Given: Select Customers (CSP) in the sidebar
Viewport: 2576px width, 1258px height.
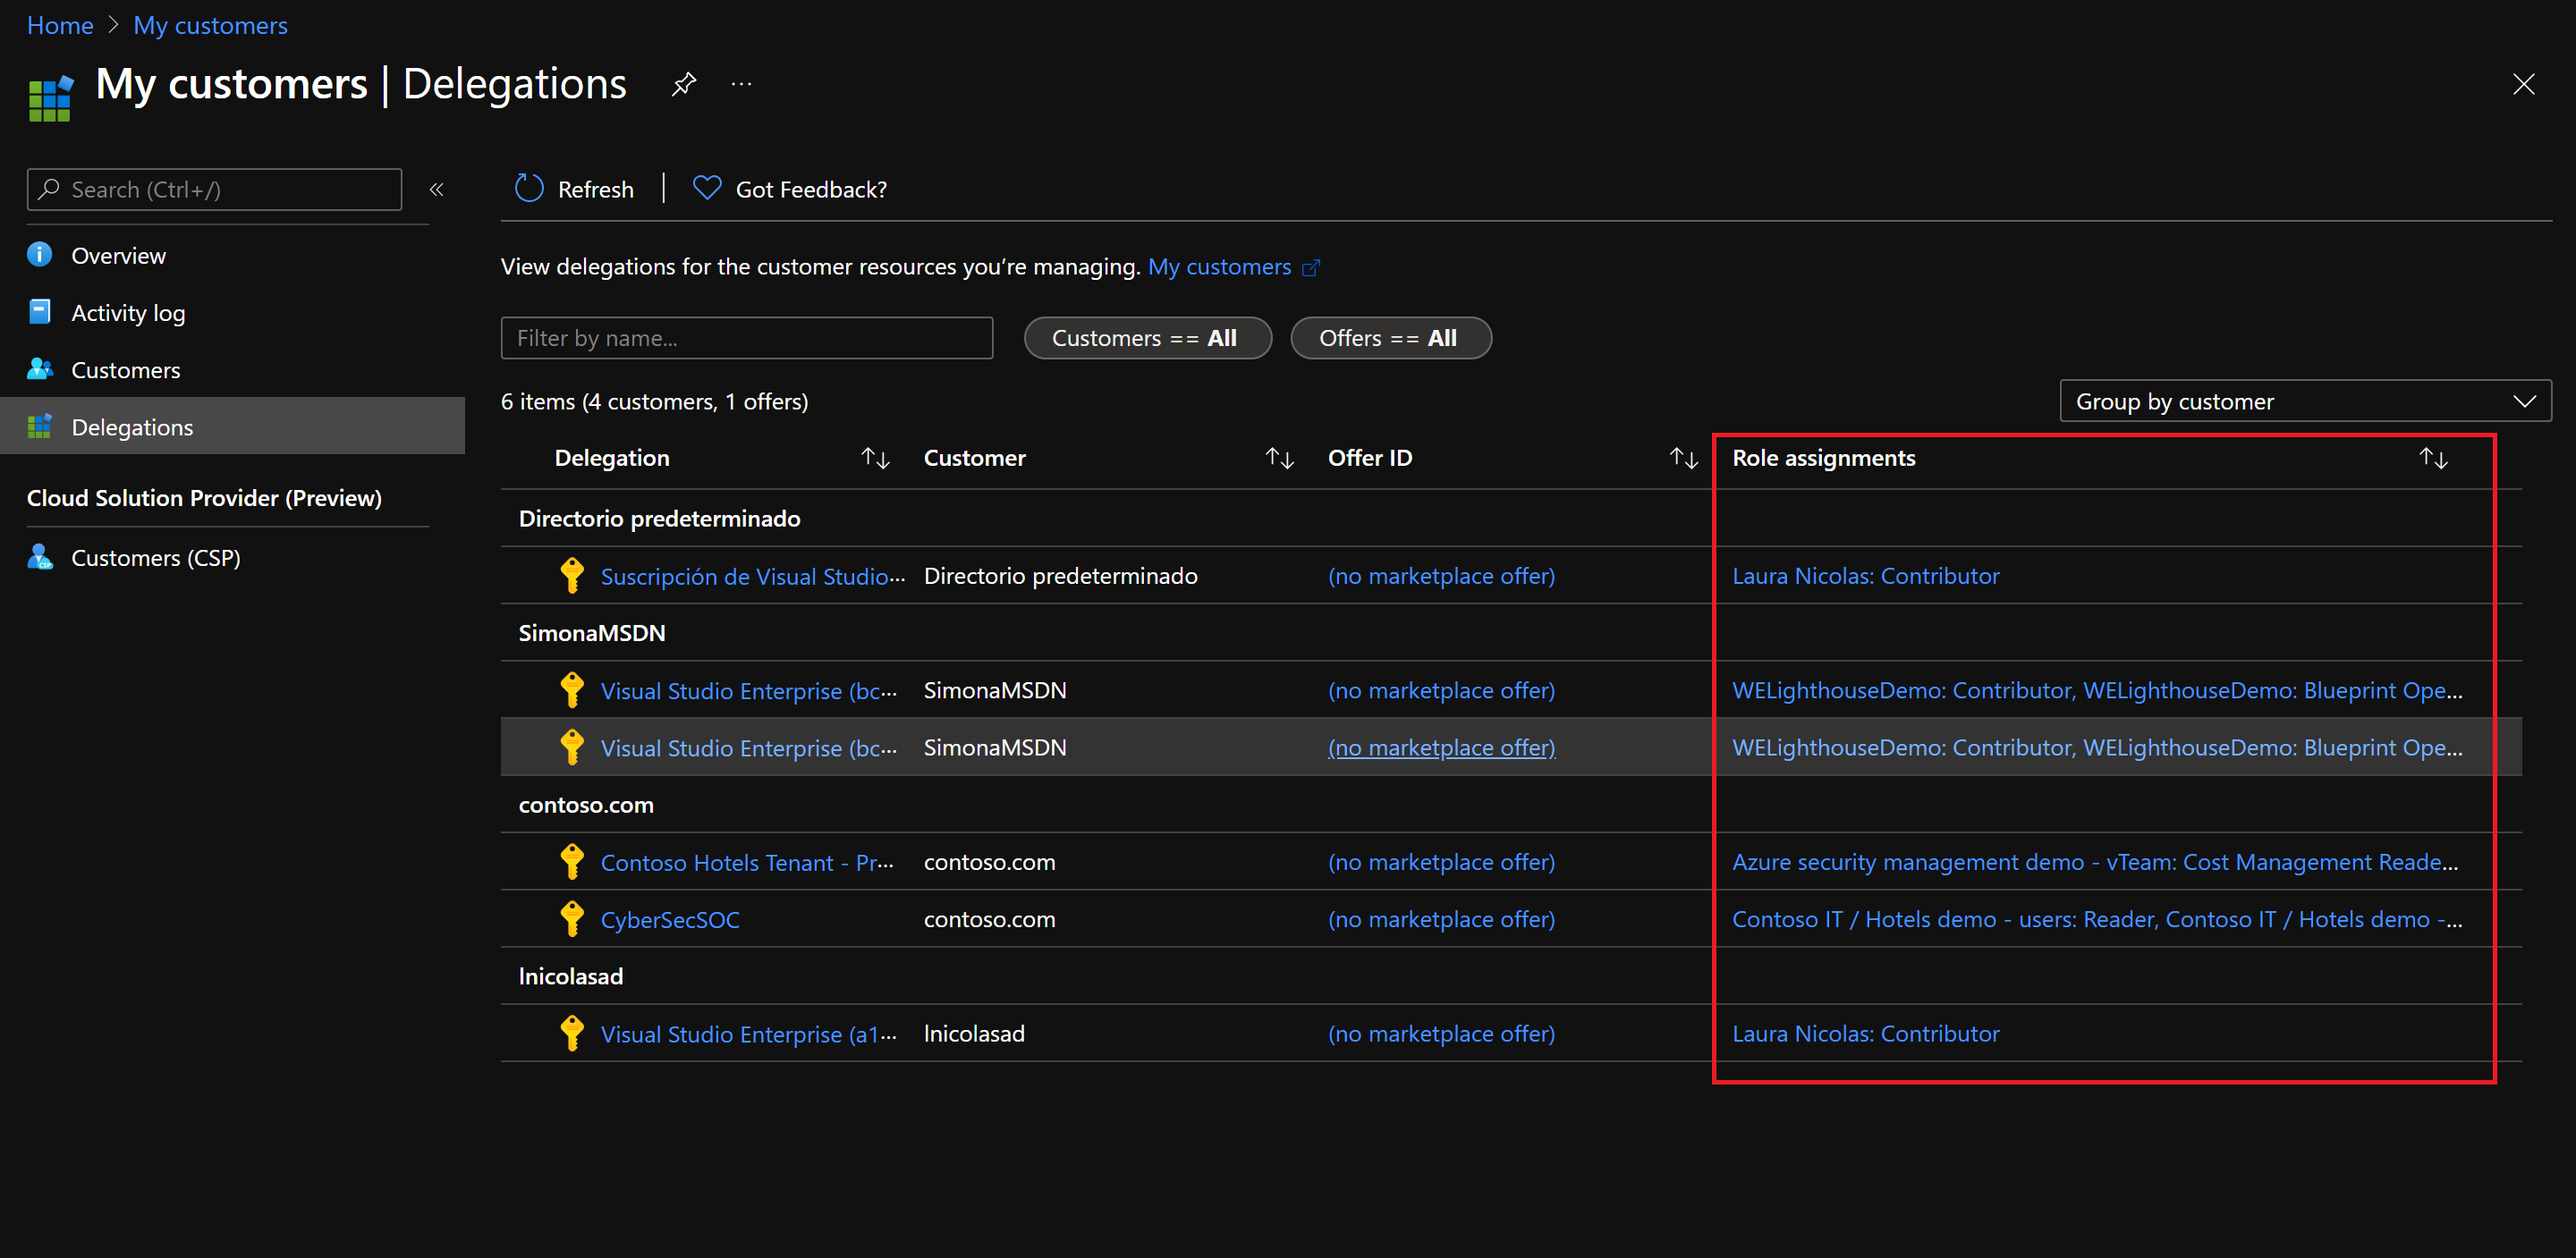Looking at the screenshot, I should click(x=156, y=557).
